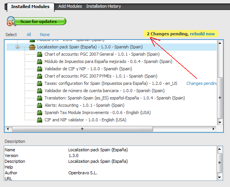Image resolution: width=230 pixels, height=187 pixels.
Task: Select Validador de número de cuenta bancaria
Action: [104, 91]
